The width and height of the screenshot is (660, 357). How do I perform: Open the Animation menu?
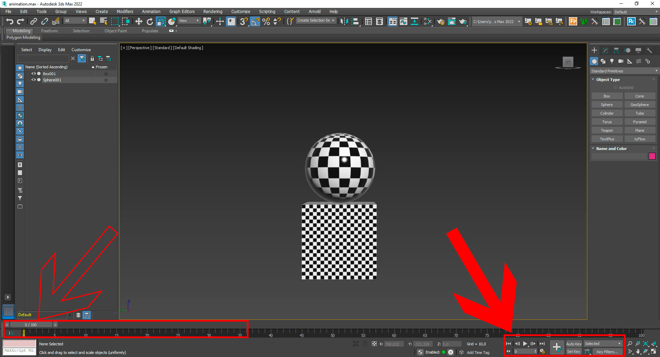click(151, 11)
